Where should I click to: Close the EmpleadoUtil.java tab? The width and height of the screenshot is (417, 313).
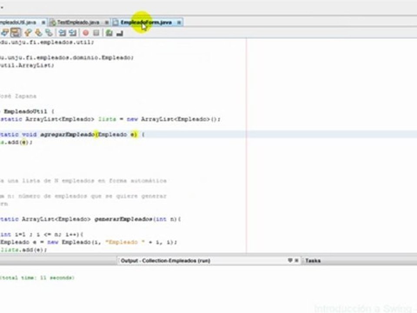[x=43, y=23]
